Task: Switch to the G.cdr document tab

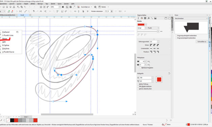Action: pos(22,15)
